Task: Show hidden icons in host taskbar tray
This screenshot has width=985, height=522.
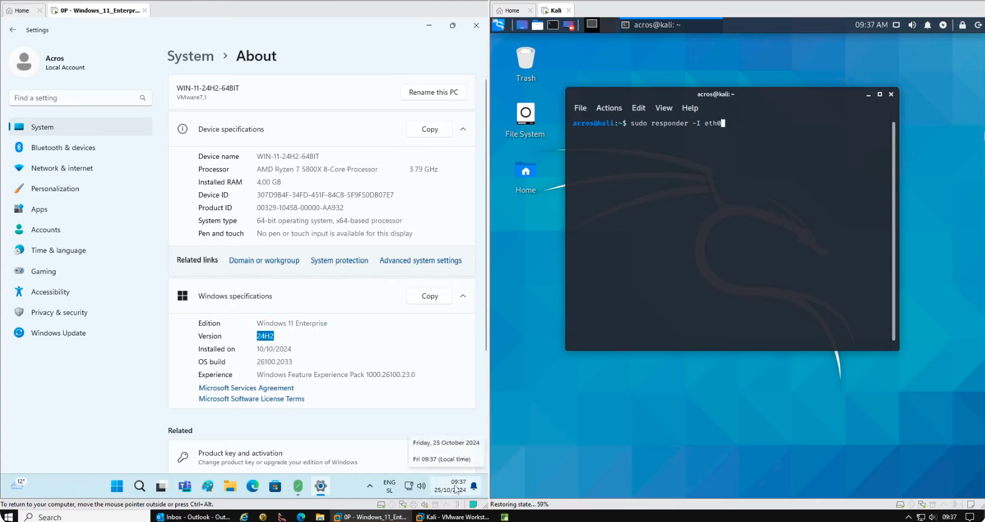Action: [x=908, y=517]
